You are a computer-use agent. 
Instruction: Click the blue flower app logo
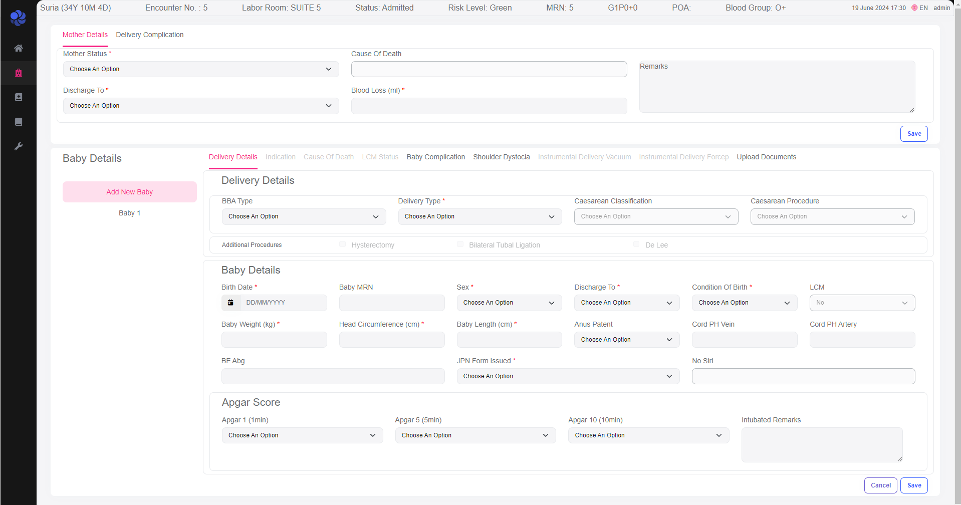[18, 18]
